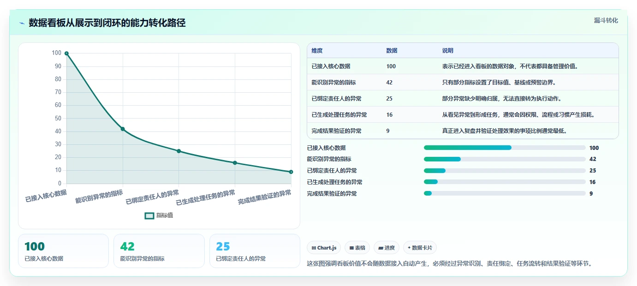The height and width of the screenshot is (286, 637).
Task: Click the lightning icon beside the dashboard title
Action: pos(22,23)
